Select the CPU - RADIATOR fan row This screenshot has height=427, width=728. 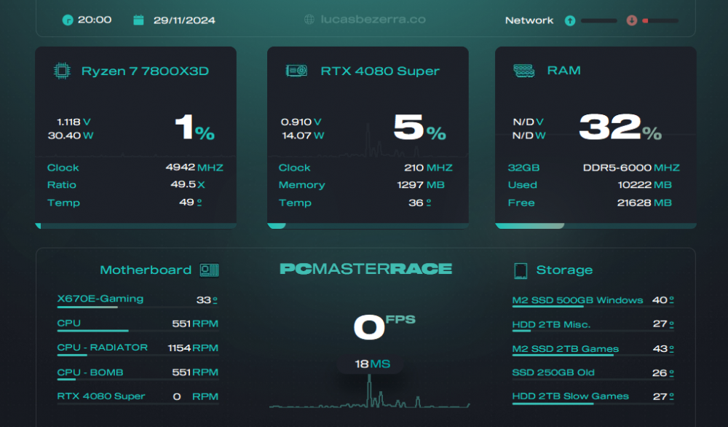click(x=102, y=348)
